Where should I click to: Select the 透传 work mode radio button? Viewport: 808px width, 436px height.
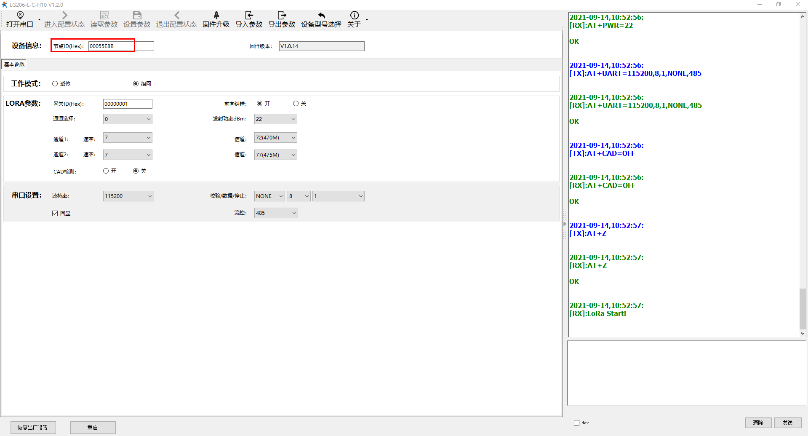pos(55,84)
